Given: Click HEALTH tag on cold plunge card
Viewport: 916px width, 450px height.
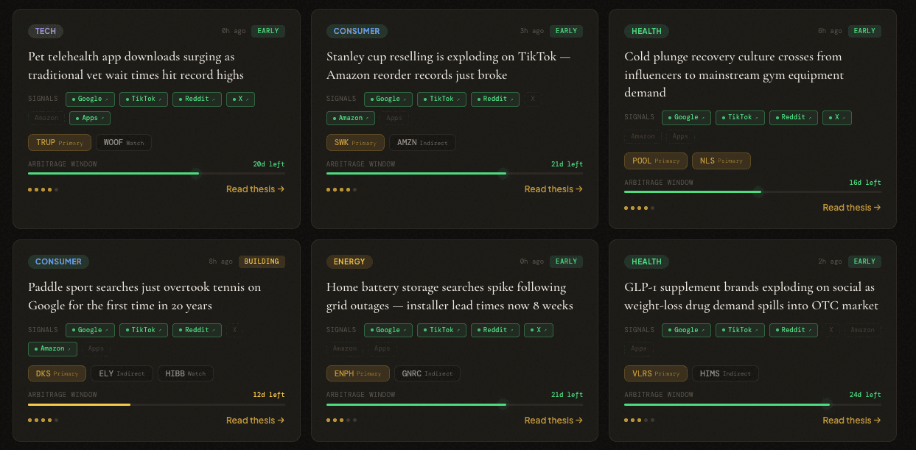Looking at the screenshot, I should [646, 31].
